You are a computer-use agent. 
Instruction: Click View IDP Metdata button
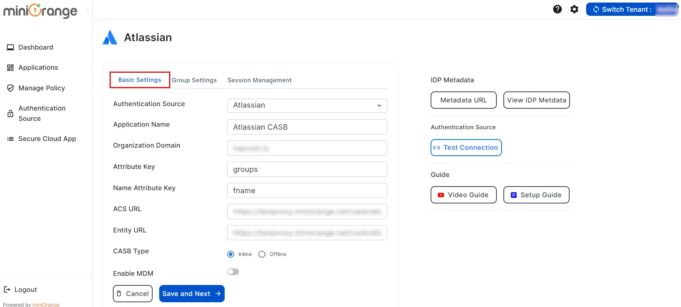point(536,100)
